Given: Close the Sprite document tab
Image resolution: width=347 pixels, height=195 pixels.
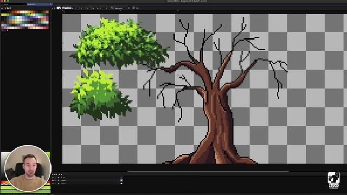Looking at the screenshot, I should 50,4.
